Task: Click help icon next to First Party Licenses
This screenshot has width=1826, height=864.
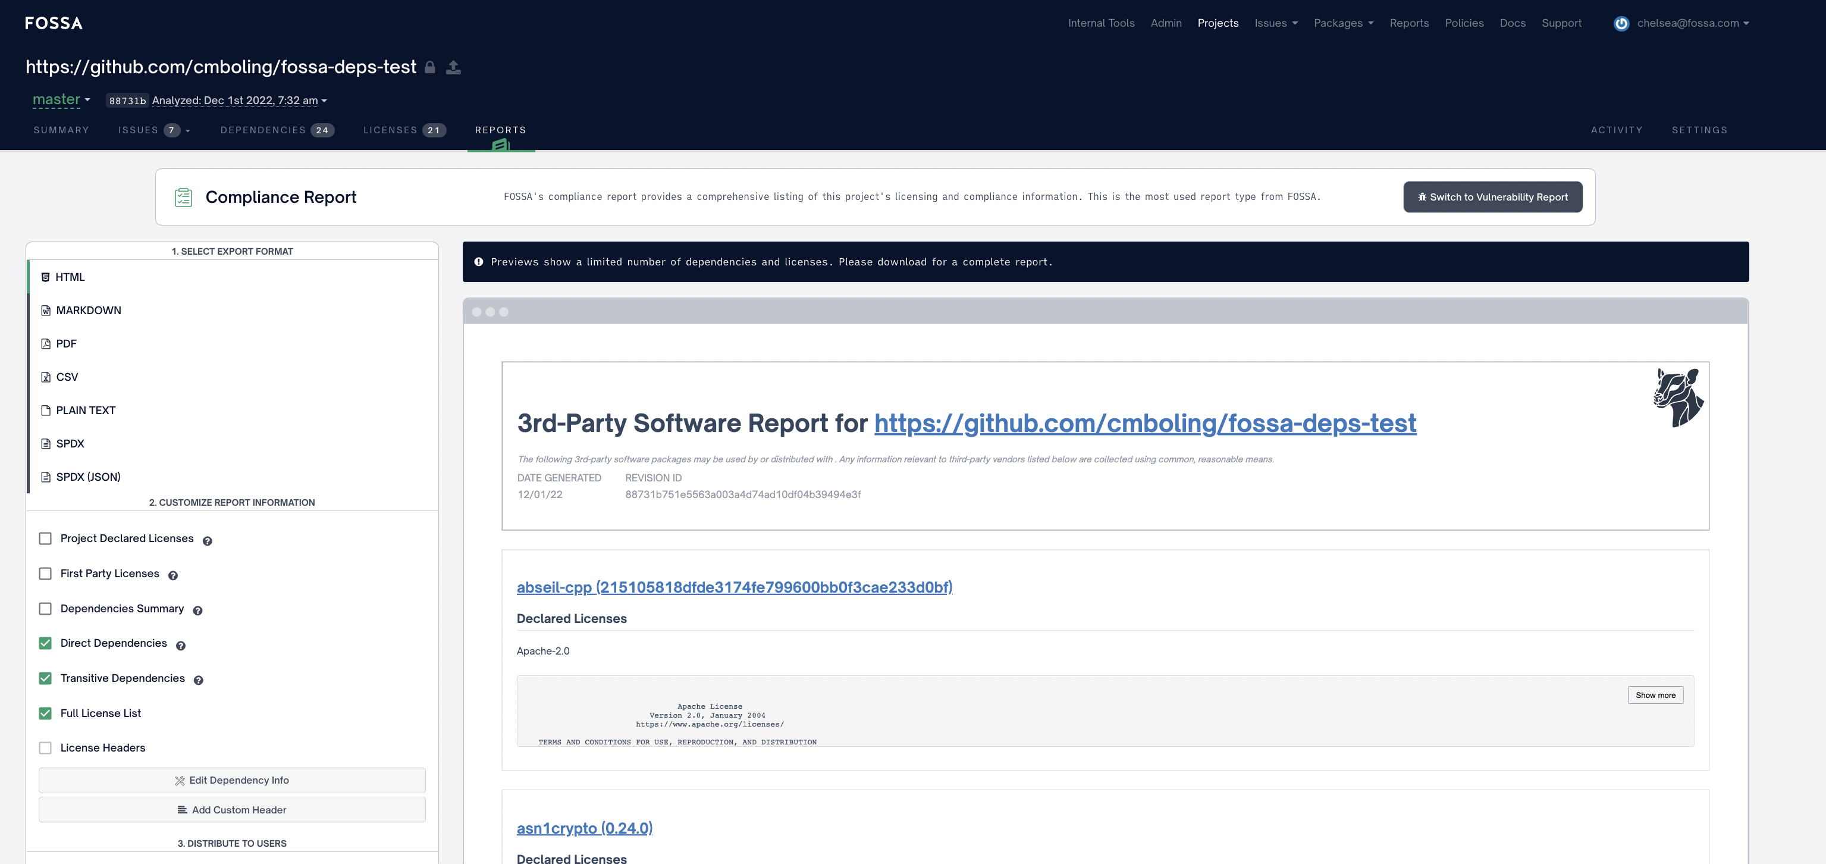Action: coord(173,575)
